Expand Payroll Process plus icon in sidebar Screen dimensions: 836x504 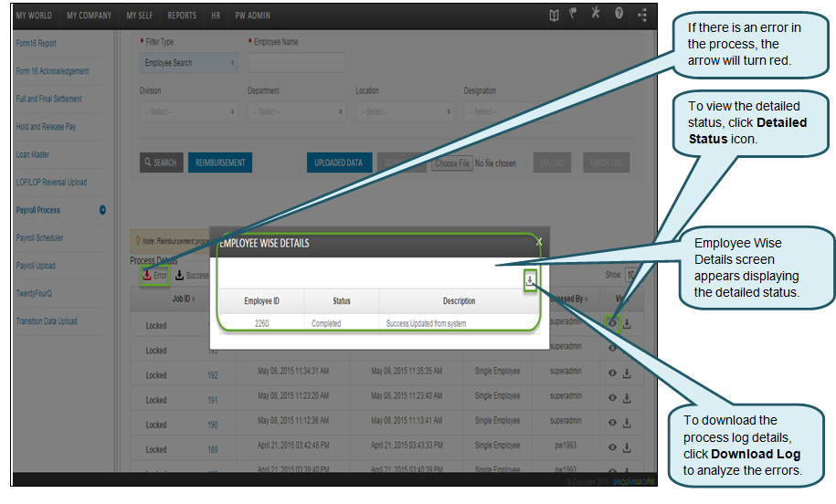pos(102,210)
